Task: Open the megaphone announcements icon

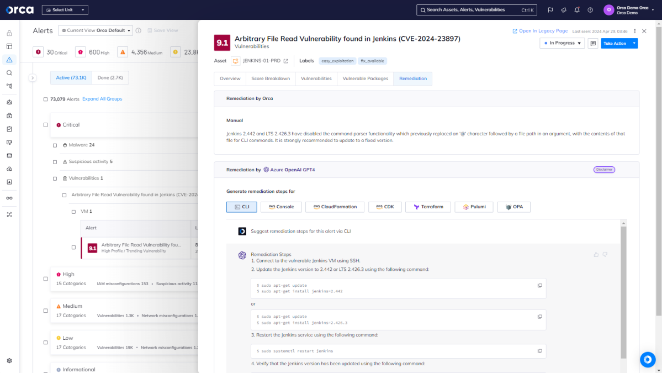Action: [564, 10]
